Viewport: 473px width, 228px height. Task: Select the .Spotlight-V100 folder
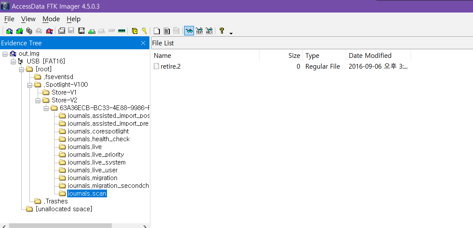pyautogui.click(x=65, y=85)
